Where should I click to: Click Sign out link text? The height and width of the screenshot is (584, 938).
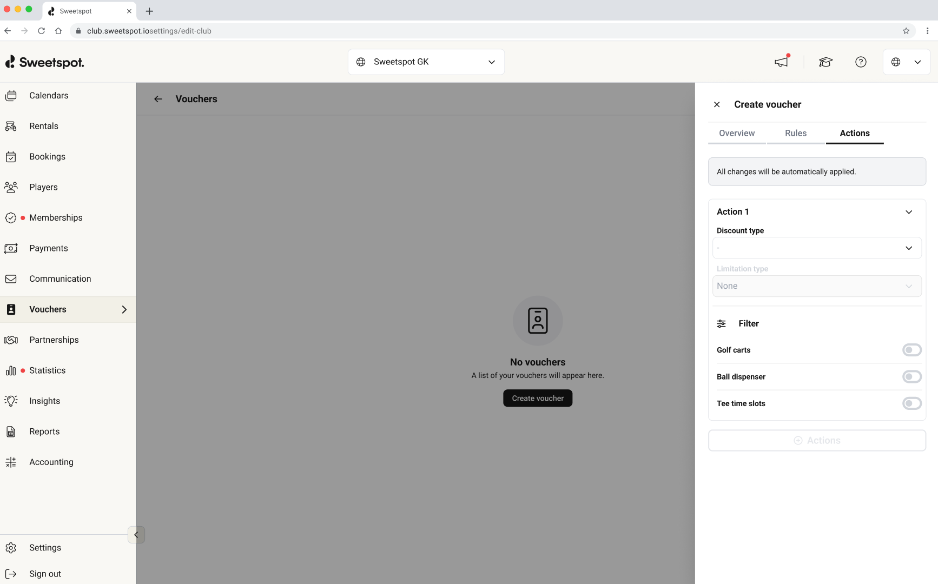45,574
